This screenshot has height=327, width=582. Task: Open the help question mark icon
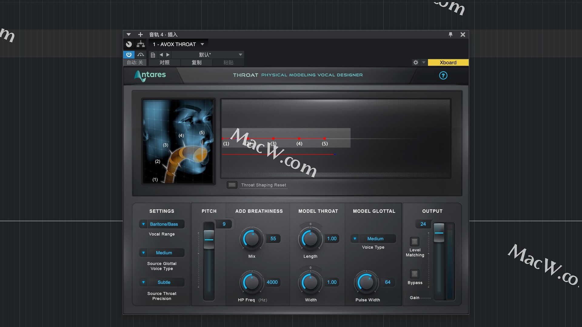coord(443,75)
